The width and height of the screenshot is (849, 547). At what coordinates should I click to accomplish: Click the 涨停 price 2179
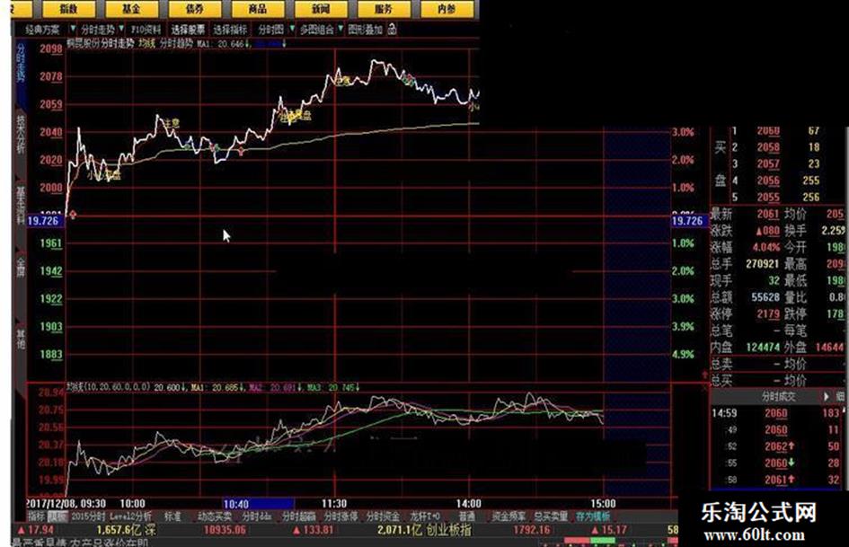pos(768,313)
